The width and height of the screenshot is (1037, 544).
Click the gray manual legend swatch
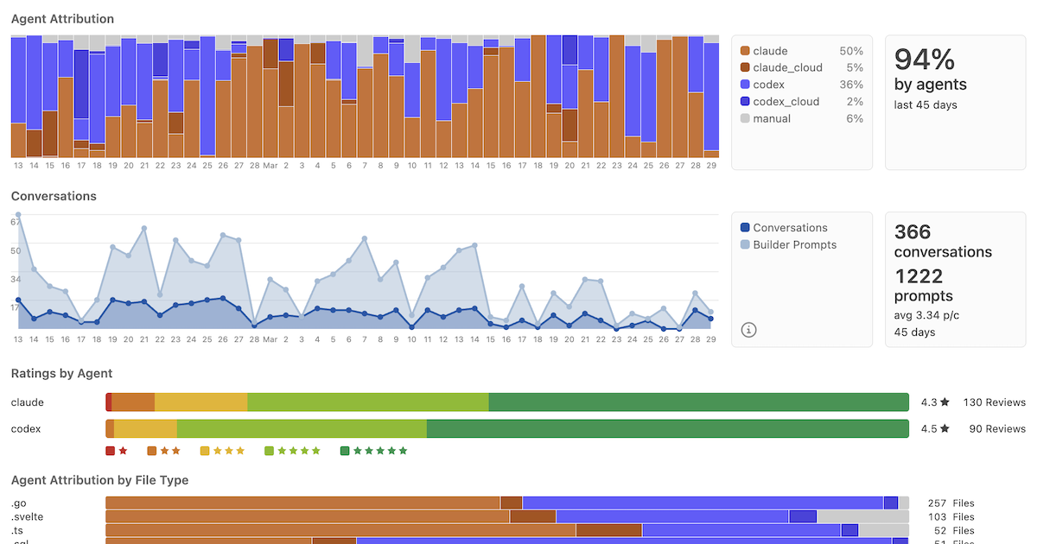pyautogui.click(x=745, y=118)
